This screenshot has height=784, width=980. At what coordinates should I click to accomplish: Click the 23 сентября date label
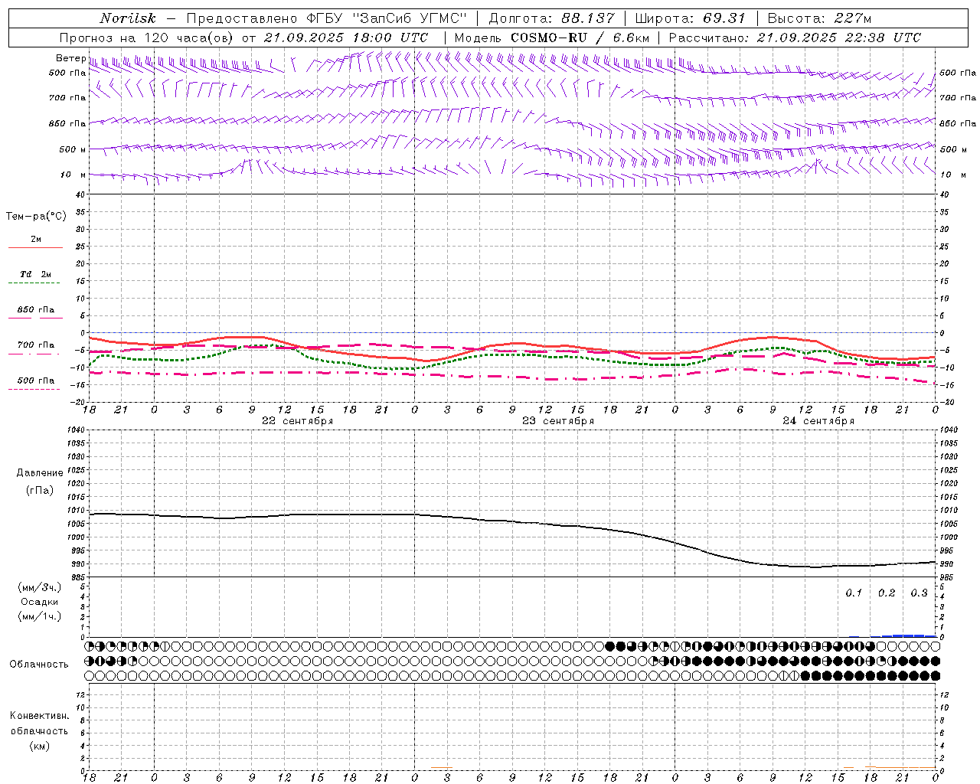tap(558, 421)
